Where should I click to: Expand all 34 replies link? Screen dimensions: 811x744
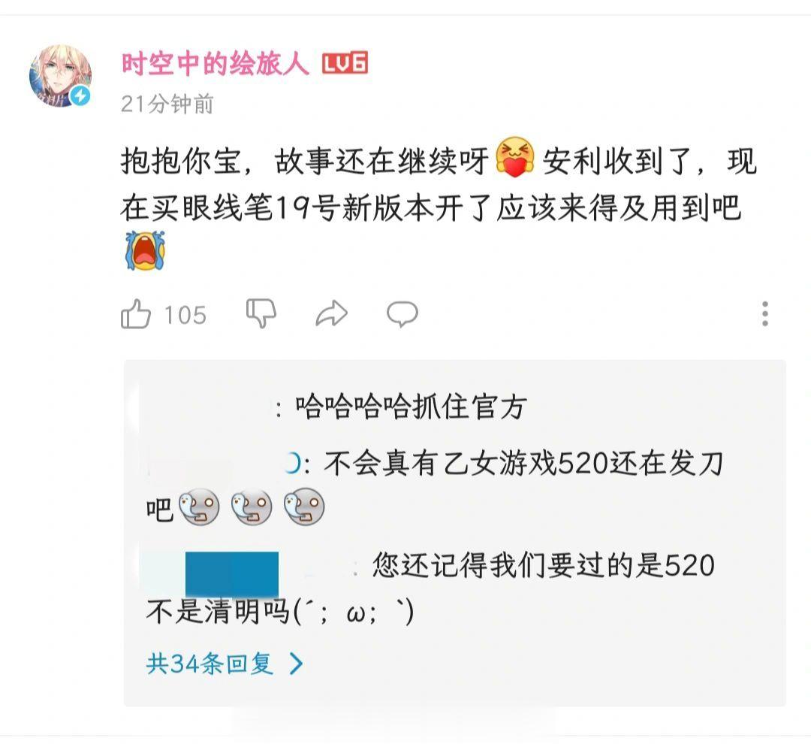point(225,664)
